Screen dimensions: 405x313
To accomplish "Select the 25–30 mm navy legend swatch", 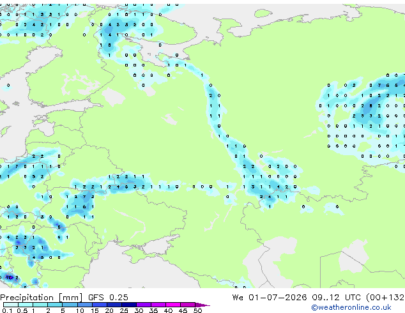I will click(x=129, y=305).
